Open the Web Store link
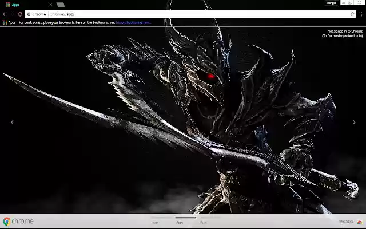 (x=351, y=222)
